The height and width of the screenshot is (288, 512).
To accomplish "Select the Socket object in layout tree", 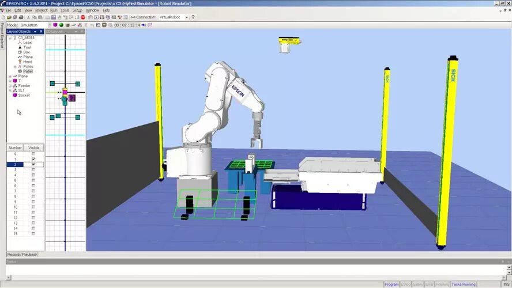I will click(24, 95).
